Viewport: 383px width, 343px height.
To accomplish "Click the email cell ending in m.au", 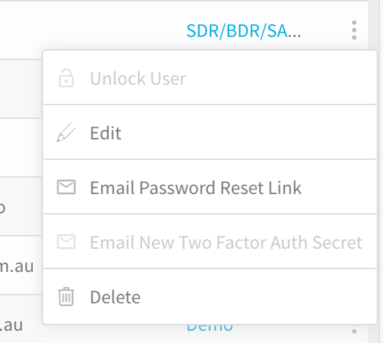I will click(16, 266).
